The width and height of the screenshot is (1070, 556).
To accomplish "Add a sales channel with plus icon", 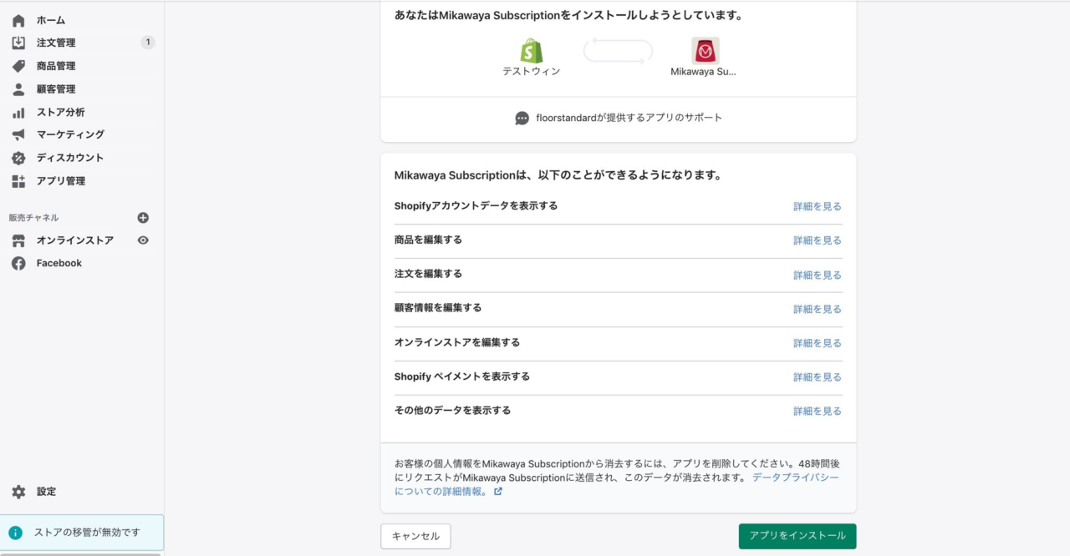I will pyautogui.click(x=143, y=218).
